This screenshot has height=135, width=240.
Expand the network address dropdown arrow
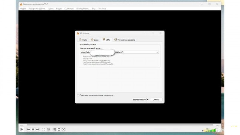point(157,52)
